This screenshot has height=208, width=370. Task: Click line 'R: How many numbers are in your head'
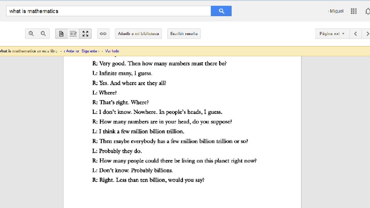(162, 122)
